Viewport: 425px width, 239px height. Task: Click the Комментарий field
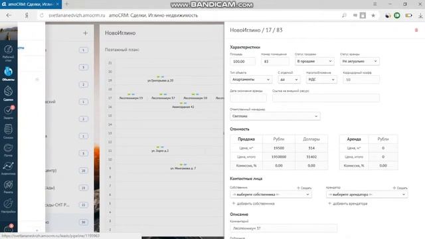[x=284, y=228]
